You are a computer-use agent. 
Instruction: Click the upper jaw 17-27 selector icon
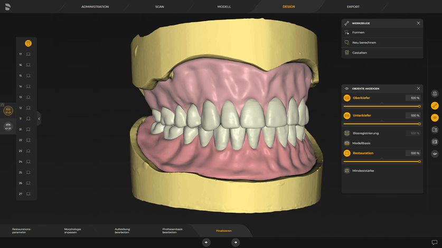8,111
